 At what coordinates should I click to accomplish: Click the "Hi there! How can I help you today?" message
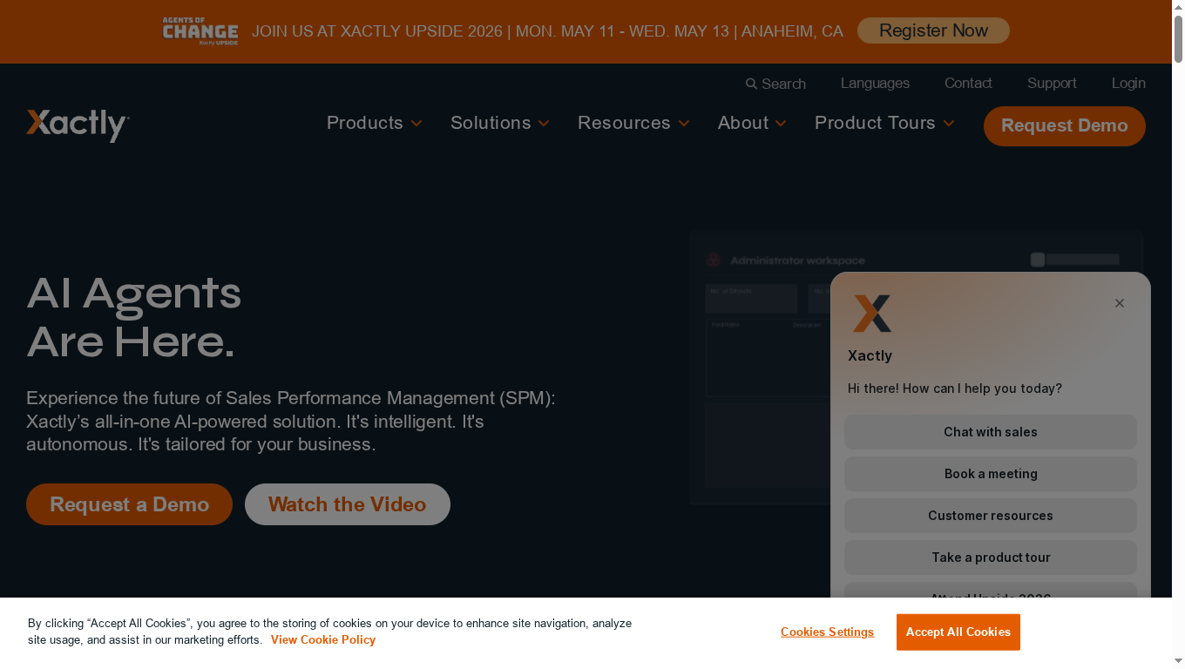[955, 389]
